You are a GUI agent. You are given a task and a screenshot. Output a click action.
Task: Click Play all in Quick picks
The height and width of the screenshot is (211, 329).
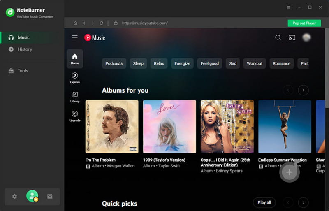point(264,203)
